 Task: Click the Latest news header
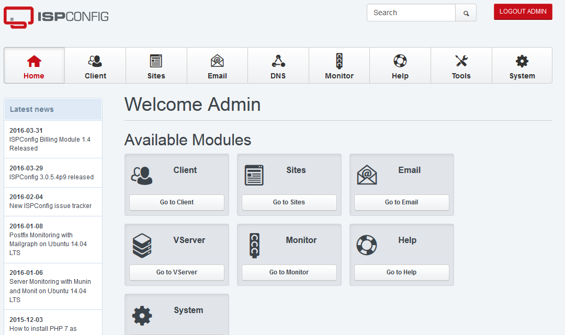[53, 109]
